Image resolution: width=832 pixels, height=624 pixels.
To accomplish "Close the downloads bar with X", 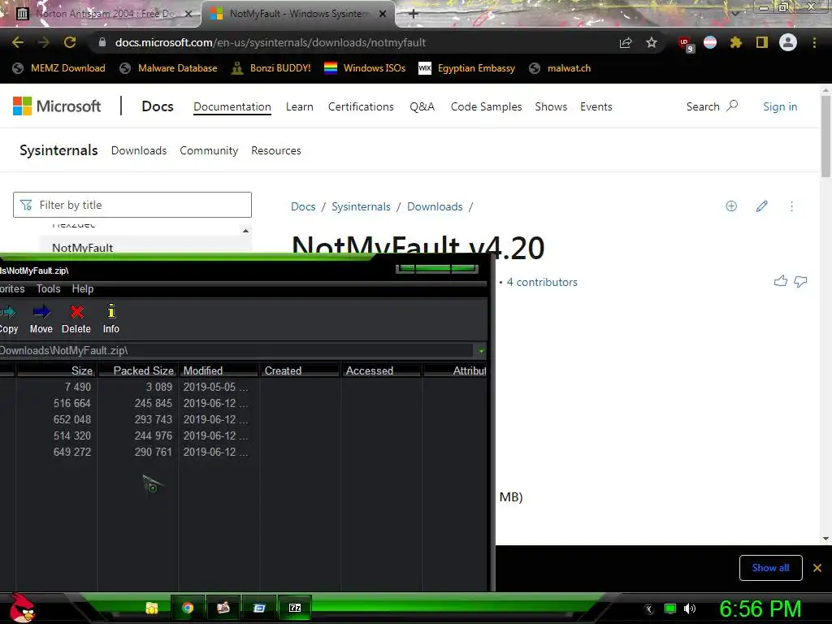I will click(x=817, y=568).
